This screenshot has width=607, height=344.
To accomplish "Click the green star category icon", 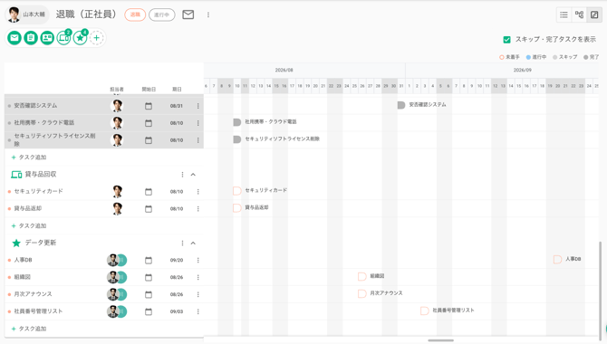I will (x=80, y=38).
